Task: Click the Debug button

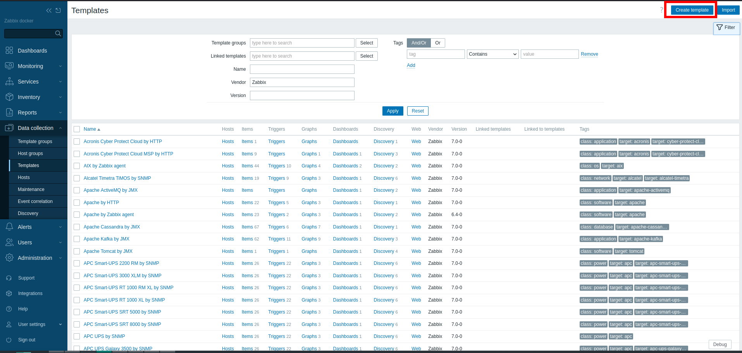Action: point(720,344)
